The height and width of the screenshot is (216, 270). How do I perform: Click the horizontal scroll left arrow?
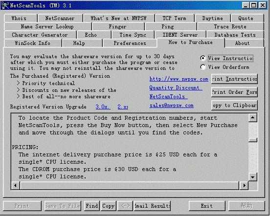[x=16, y=185]
